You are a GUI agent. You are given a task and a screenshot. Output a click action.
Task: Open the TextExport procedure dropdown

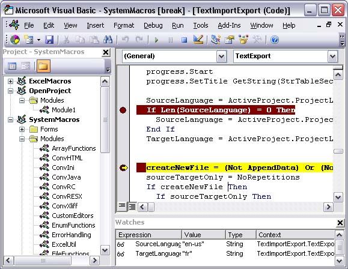pos(332,56)
